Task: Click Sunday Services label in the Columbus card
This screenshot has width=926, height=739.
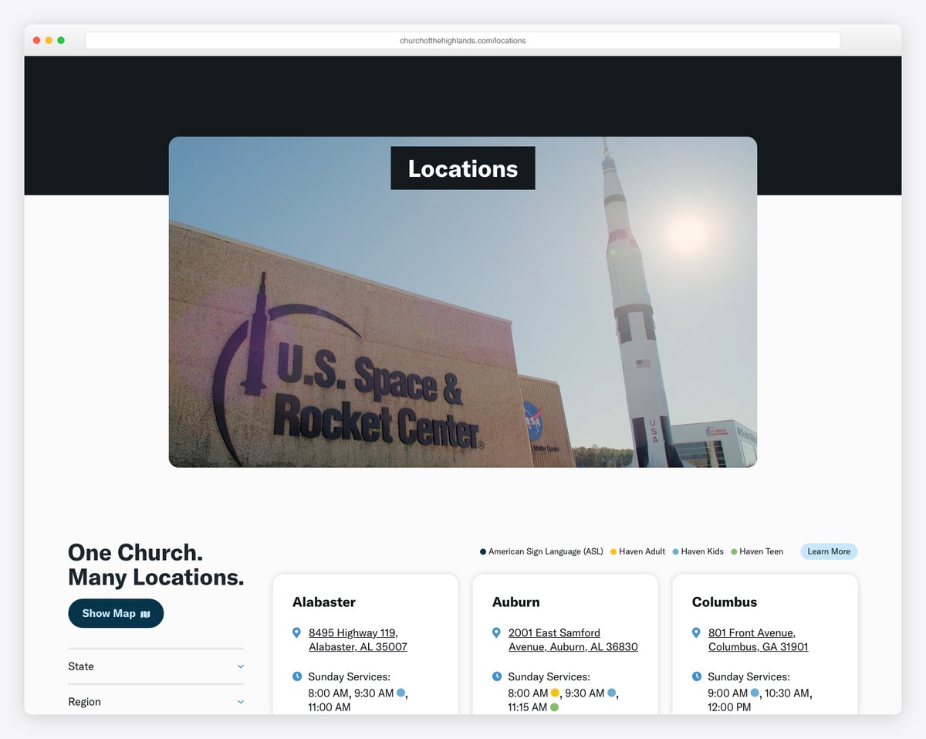Action: 749,676
